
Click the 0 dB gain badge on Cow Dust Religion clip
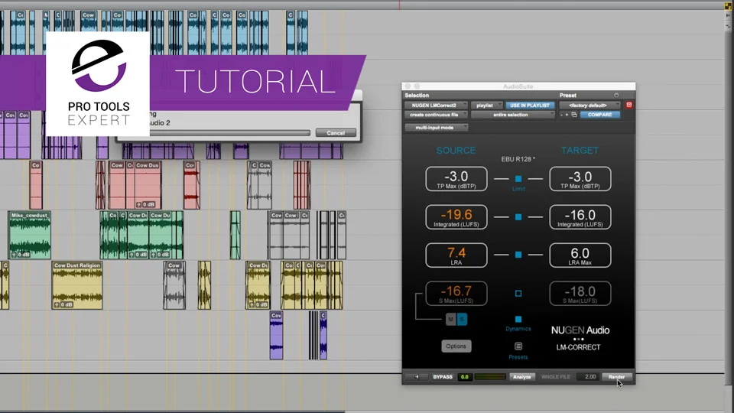click(x=63, y=304)
